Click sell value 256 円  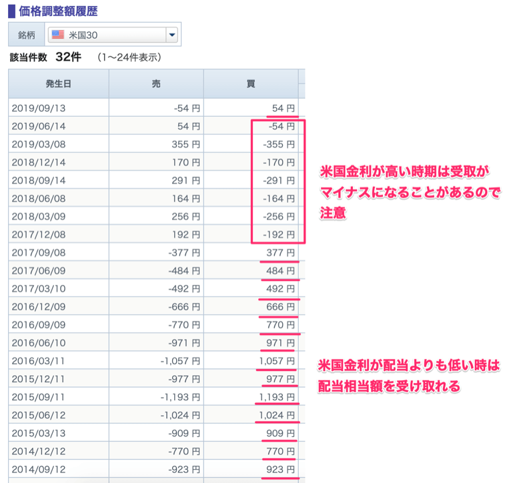(x=186, y=216)
